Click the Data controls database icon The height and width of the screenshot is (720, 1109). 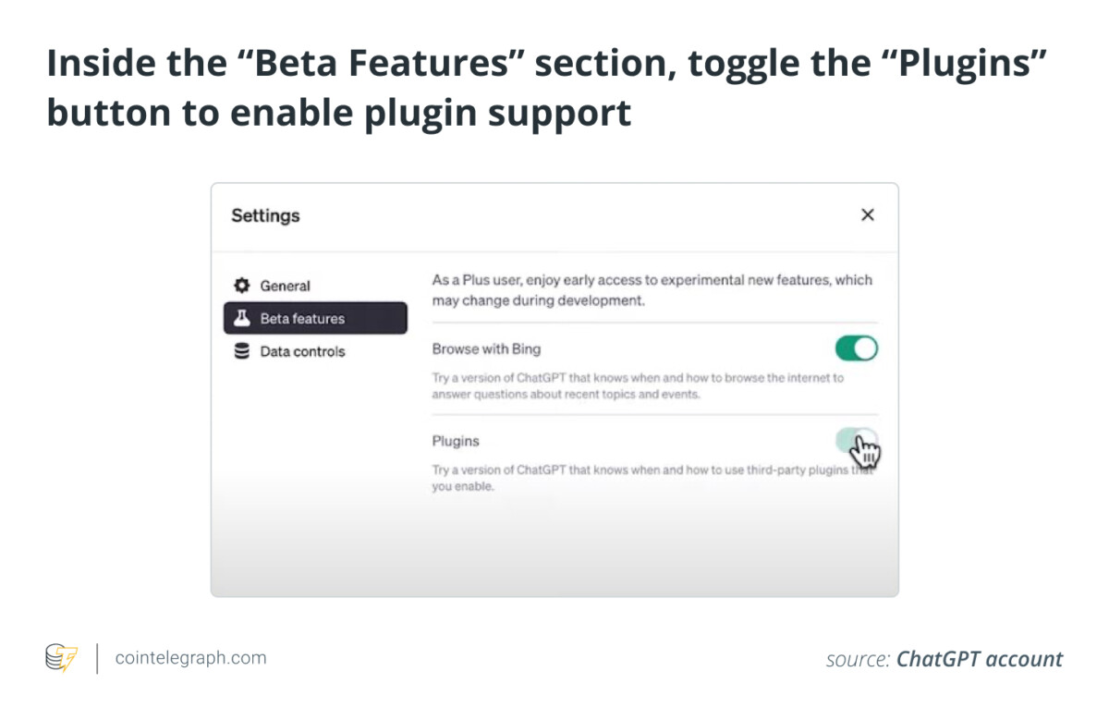(x=242, y=351)
